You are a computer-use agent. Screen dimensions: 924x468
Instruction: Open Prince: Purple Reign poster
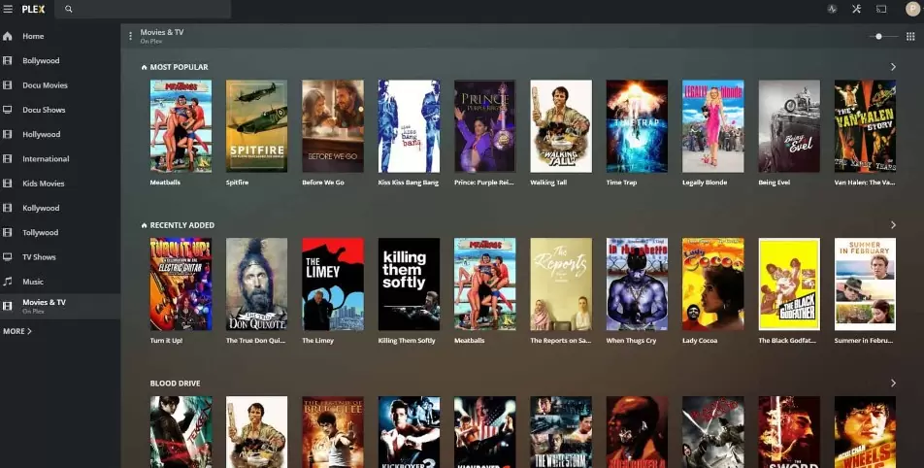tap(484, 126)
